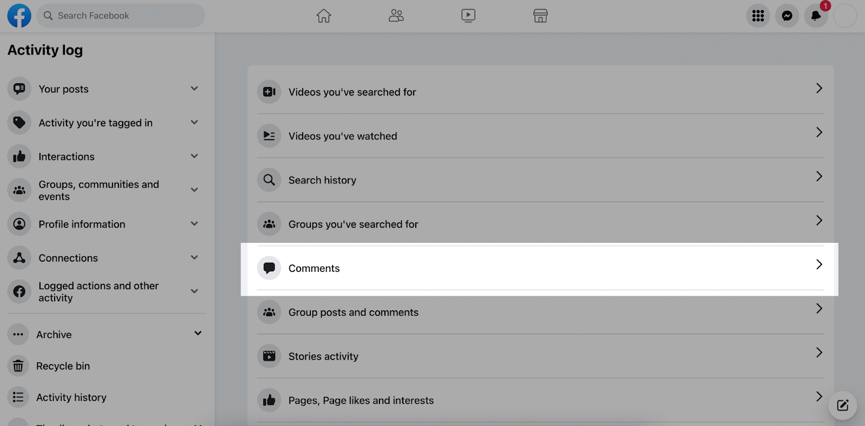Select Connections in sidebar
Screen dimensions: 865x426
tap(68, 258)
